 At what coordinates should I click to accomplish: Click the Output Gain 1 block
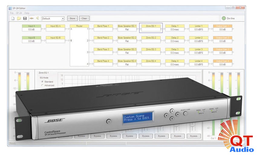[223, 28]
